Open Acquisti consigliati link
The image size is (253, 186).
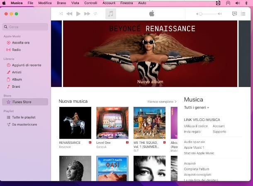(197, 174)
